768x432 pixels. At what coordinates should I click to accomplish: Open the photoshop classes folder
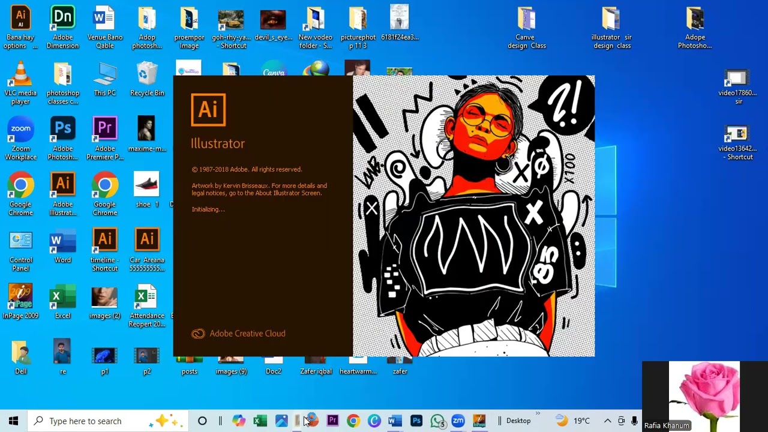pyautogui.click(x=62, y=83)
